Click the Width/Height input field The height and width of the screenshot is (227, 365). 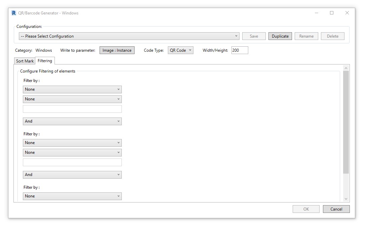click(x=240, y=50)
